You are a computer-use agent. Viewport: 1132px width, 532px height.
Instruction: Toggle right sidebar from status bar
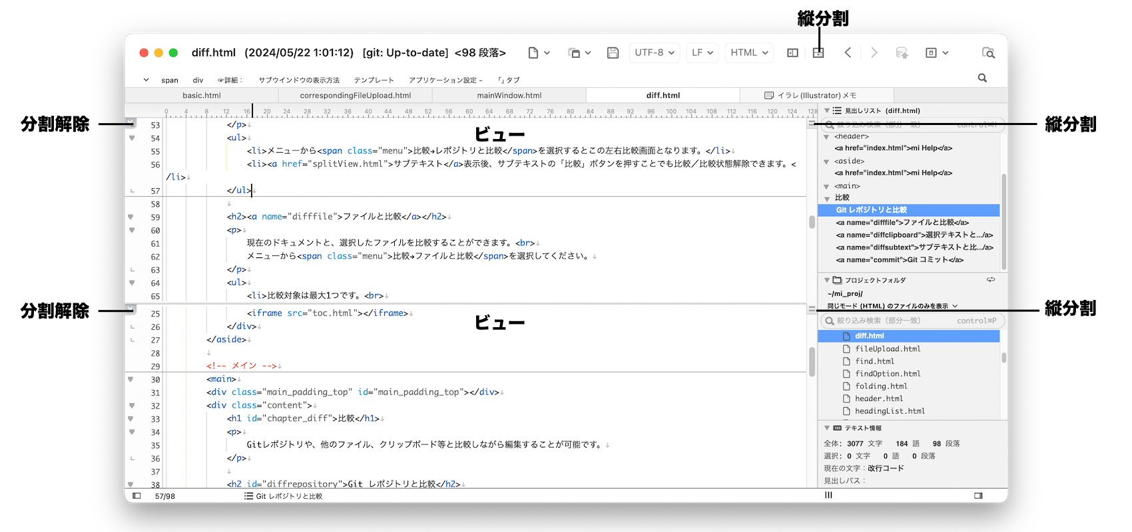[978, 495]
